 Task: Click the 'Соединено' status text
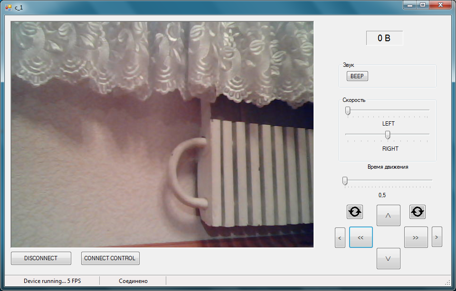click(x=133, y=281)
